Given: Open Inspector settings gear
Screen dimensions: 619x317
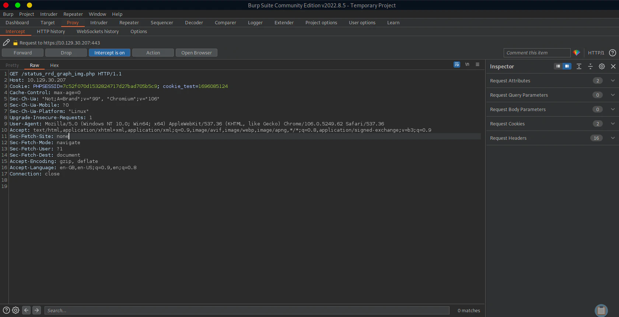Looking at the screenshot, I should pos(602,66).
